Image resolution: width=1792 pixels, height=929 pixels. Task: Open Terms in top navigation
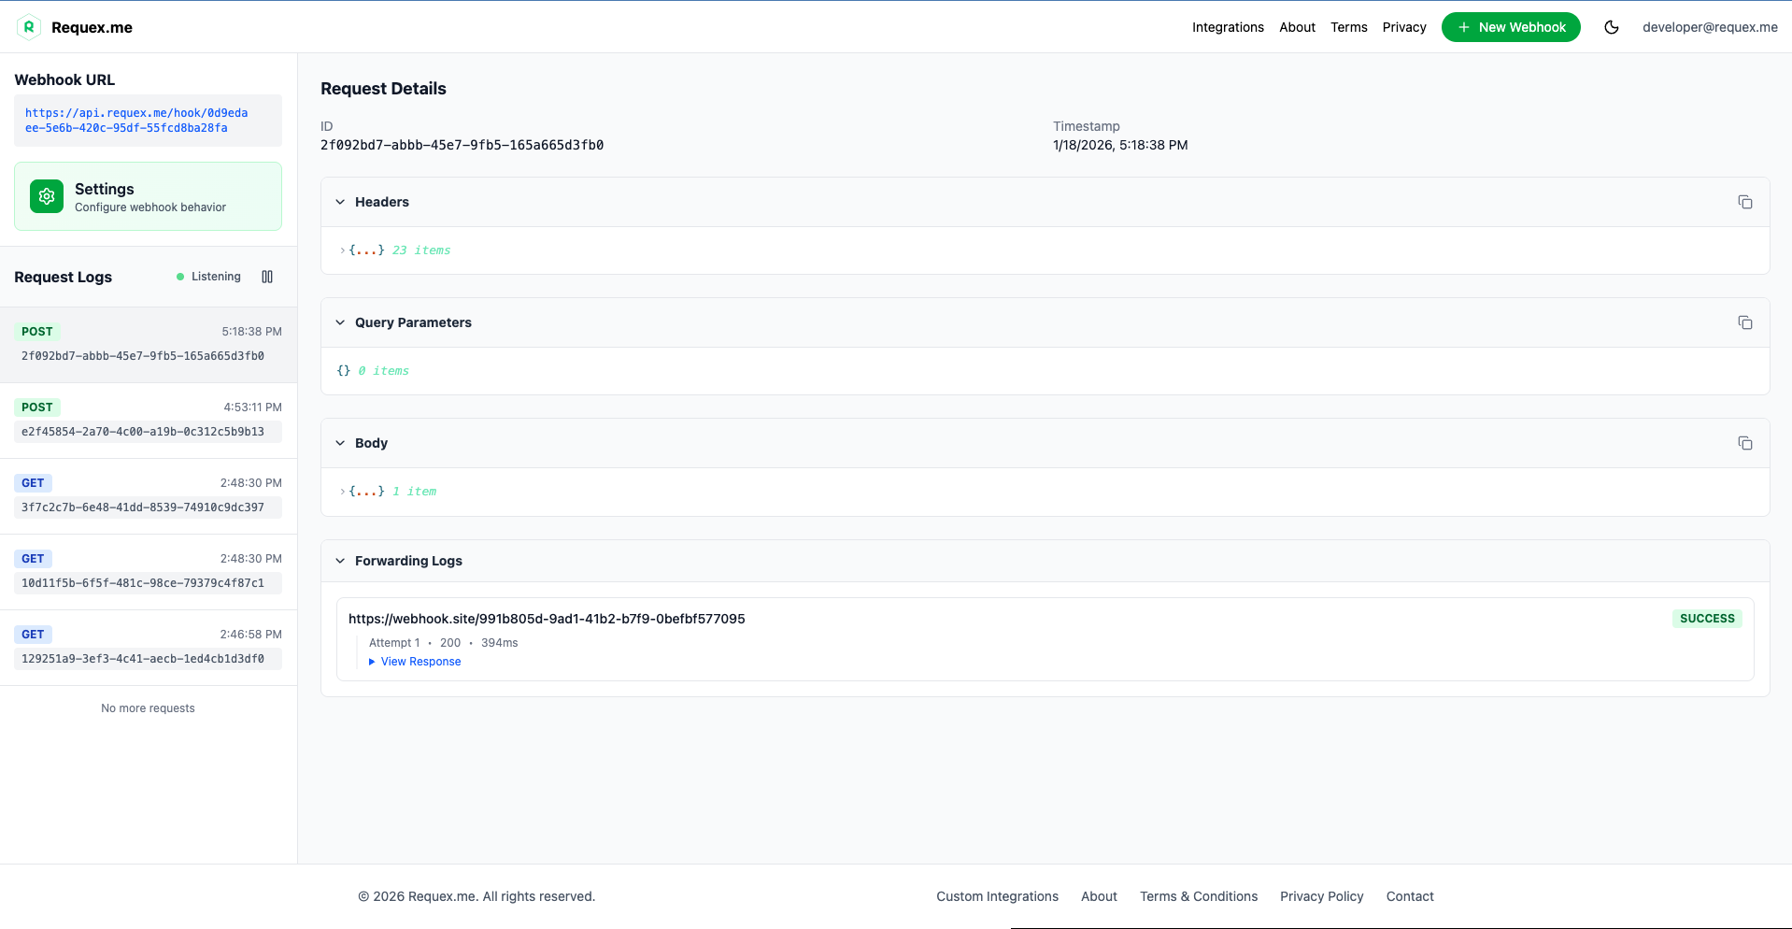coord(1348,27)
